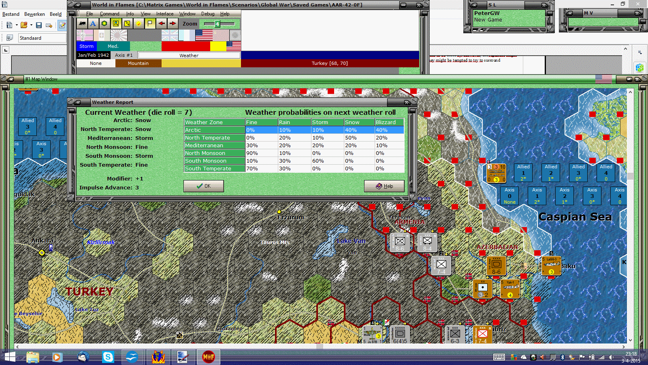The height and width of the screenshot is (365, 648).
Task: Click the blue Storm weather indicator
Action: click(x=87, y=46)
